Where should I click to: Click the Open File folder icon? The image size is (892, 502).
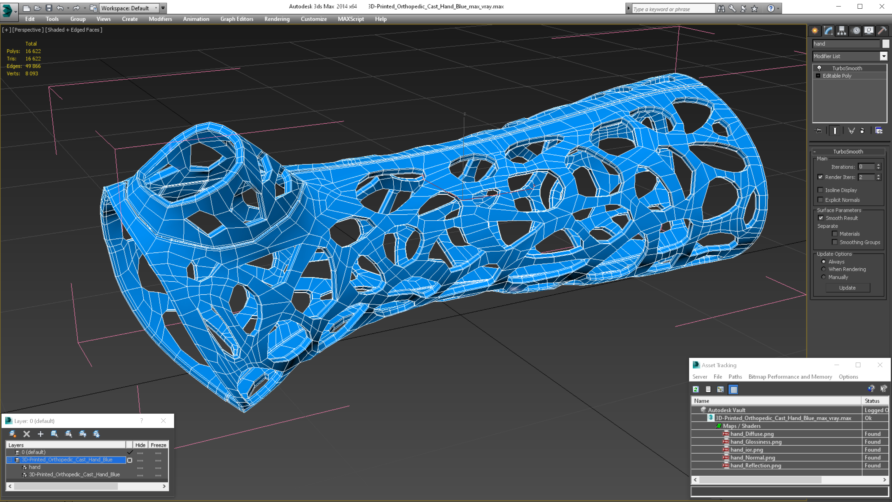[x=37, y=8]
